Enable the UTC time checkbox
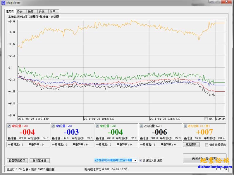The height and width of the screenshot is (175, 234). pos(206,119)
